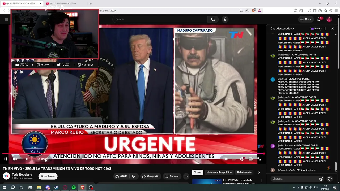The image size is (340, 191).
Task: Close the live chat panel
Action: 332,29
